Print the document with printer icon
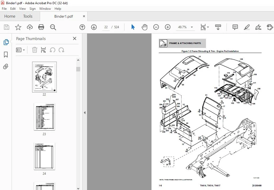The width and height of the screenshot is (274, 190). coord(41,27)
